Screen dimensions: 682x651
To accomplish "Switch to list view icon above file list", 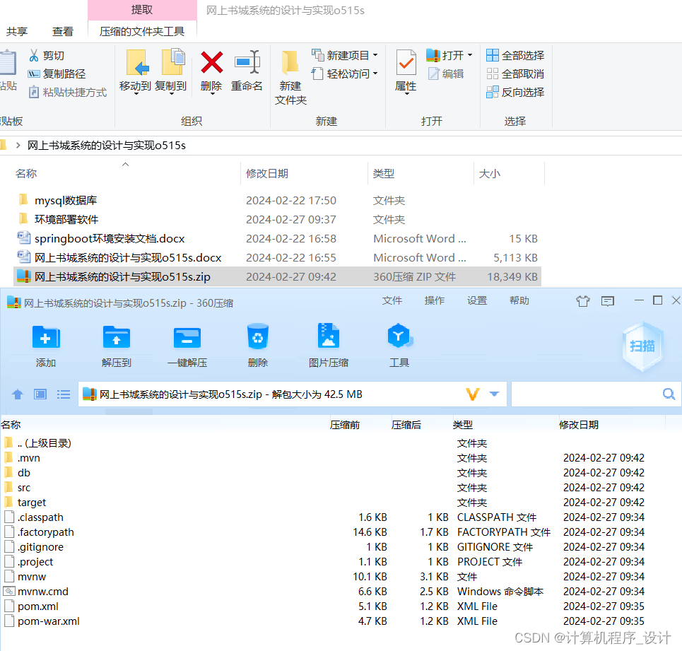I will [x=64, y=394].
